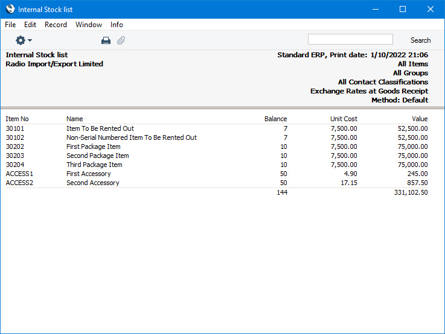Click value 75,000.00 in row 30203
Screen dimensions: 445x334
[x=412, y=156]
